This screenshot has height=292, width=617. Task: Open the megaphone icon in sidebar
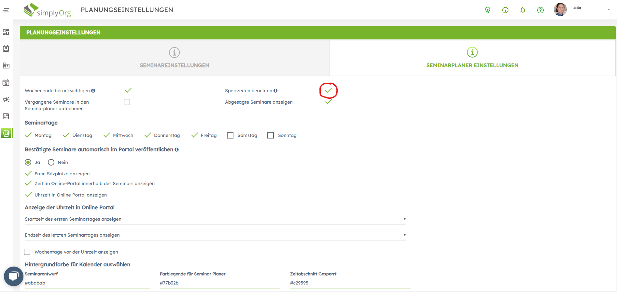click(x=6, y=100)
